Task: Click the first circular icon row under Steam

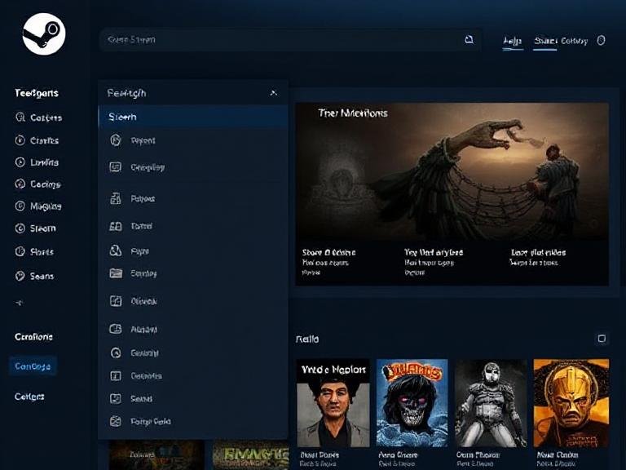Action: click(193, 140)
